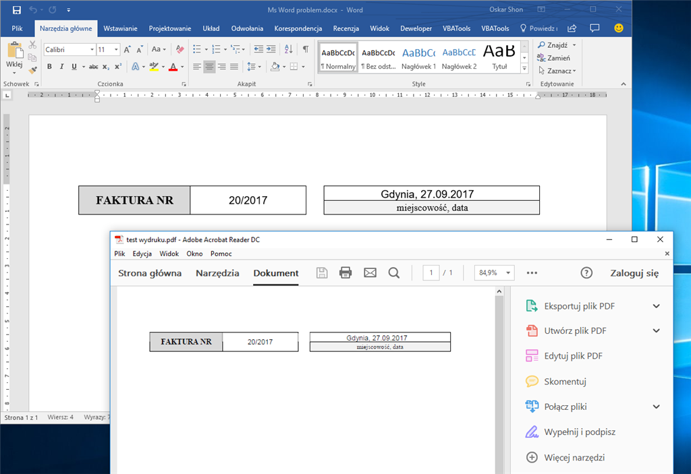Open the three-dots more tools in Acrobat
691x474 pixels.
click(x=532, y=272)
